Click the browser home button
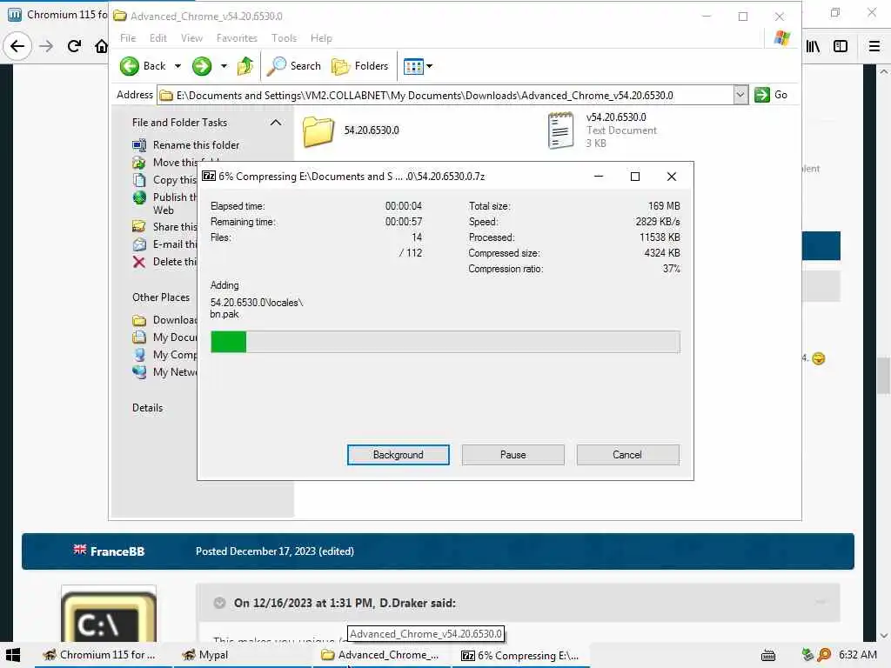Screen dimensions: 891x668 [101, 46]
